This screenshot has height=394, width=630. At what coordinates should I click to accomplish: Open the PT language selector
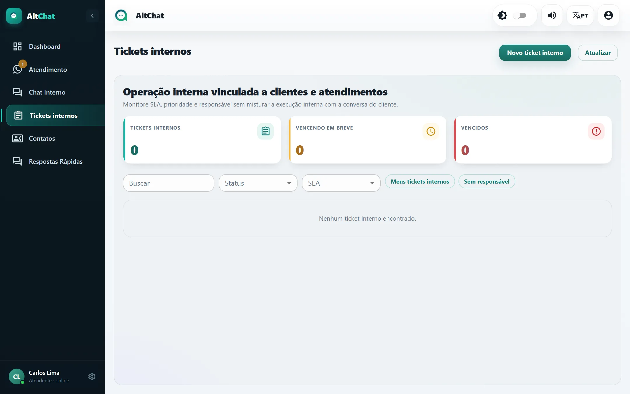tap(580, 15)
